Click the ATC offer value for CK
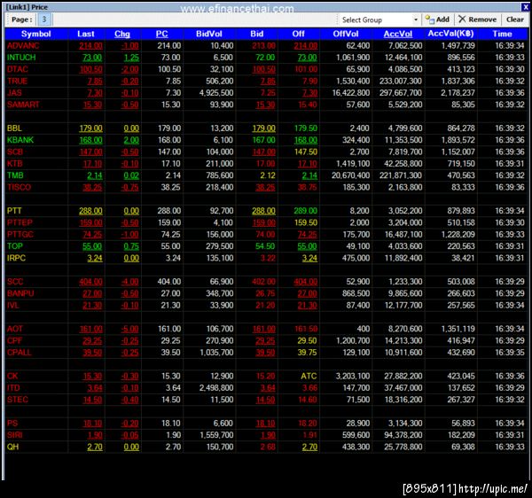 309,377
